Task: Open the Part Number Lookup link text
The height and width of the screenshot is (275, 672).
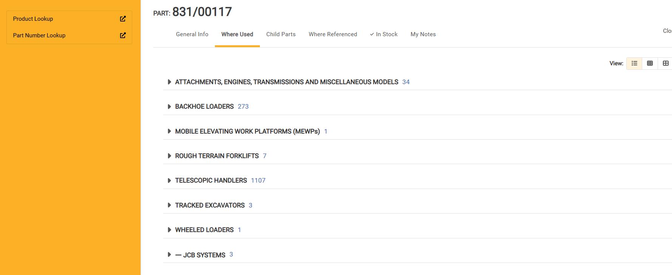Action: [39, 35]
